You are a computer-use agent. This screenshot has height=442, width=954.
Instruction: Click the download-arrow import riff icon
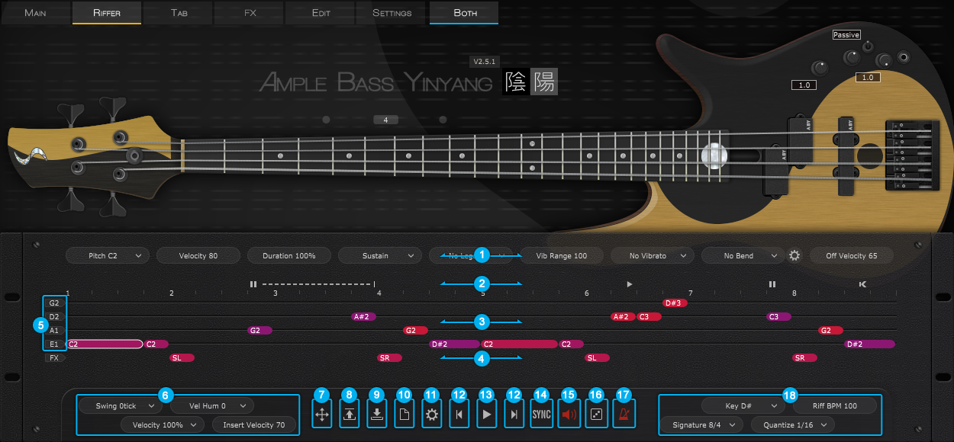377,415
